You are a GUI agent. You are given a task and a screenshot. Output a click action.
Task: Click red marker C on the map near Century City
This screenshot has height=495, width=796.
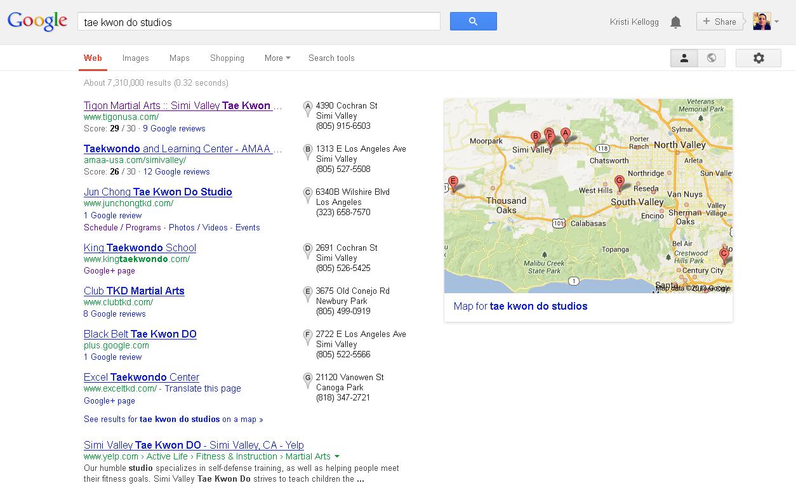coord(724,256)
